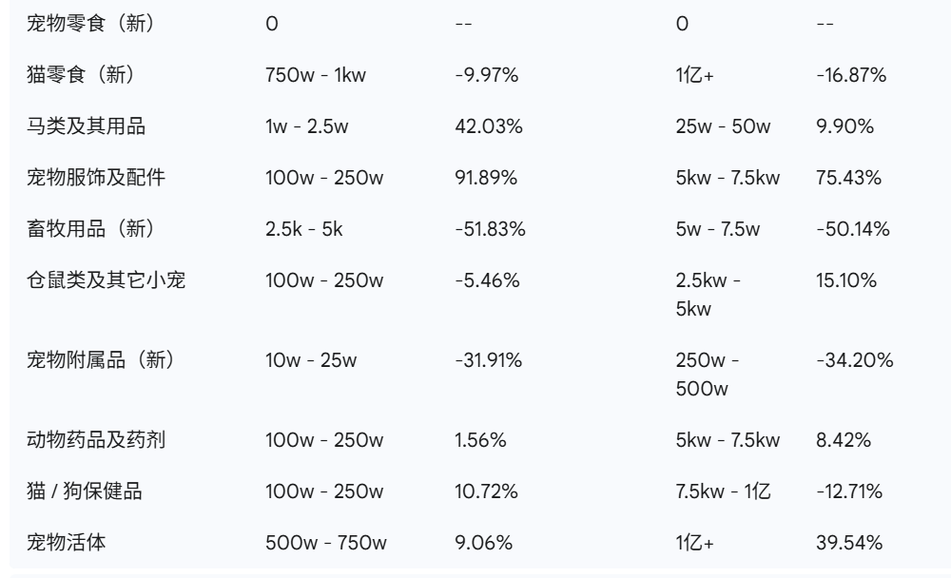Click the 39.54% percentage value
Screen dimensions: 951x578
[848, 543]
